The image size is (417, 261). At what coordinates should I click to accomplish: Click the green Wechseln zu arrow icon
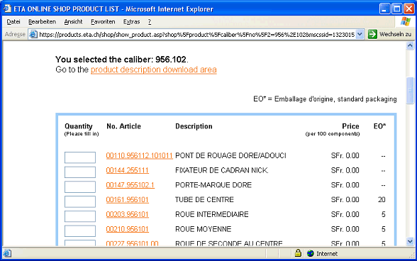coord(372,34)
